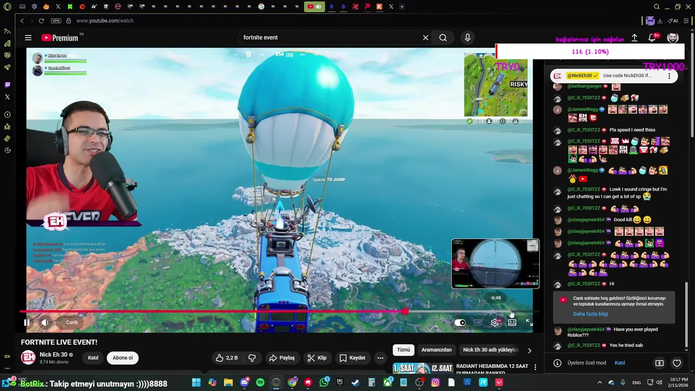
Task: Like the video showing 2,2 B
Action: point(227,358)
